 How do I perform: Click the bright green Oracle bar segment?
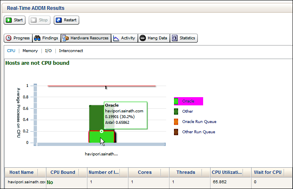tap(101, 137)
